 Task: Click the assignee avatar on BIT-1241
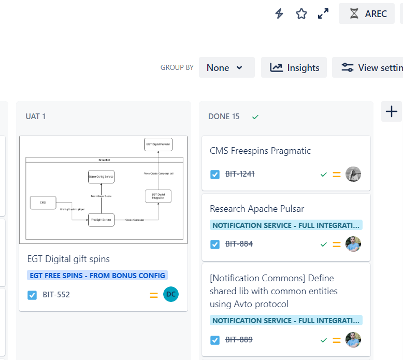pyautogui.click(x=353, y=174)
